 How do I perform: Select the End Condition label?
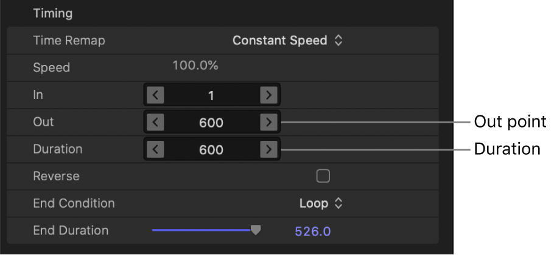coord(73,203)
